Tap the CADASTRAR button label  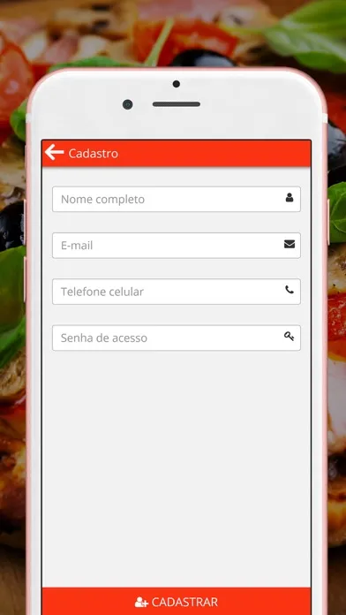(184, 602)
